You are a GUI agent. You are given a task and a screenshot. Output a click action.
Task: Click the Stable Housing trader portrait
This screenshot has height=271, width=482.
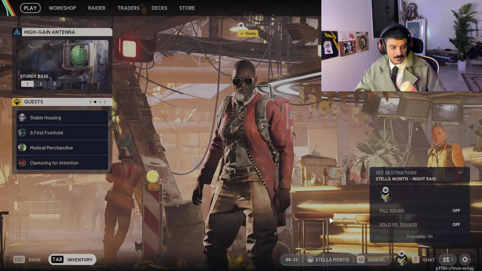[22, 118]
